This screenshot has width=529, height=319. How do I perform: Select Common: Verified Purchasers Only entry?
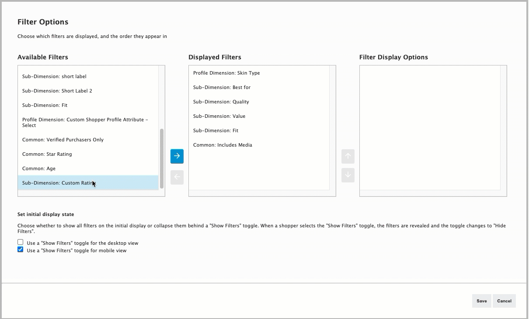63,140
